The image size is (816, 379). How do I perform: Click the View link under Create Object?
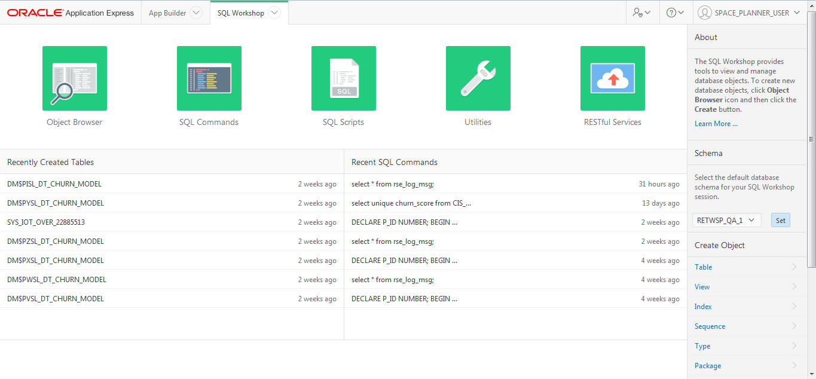[x=702, y=287]
